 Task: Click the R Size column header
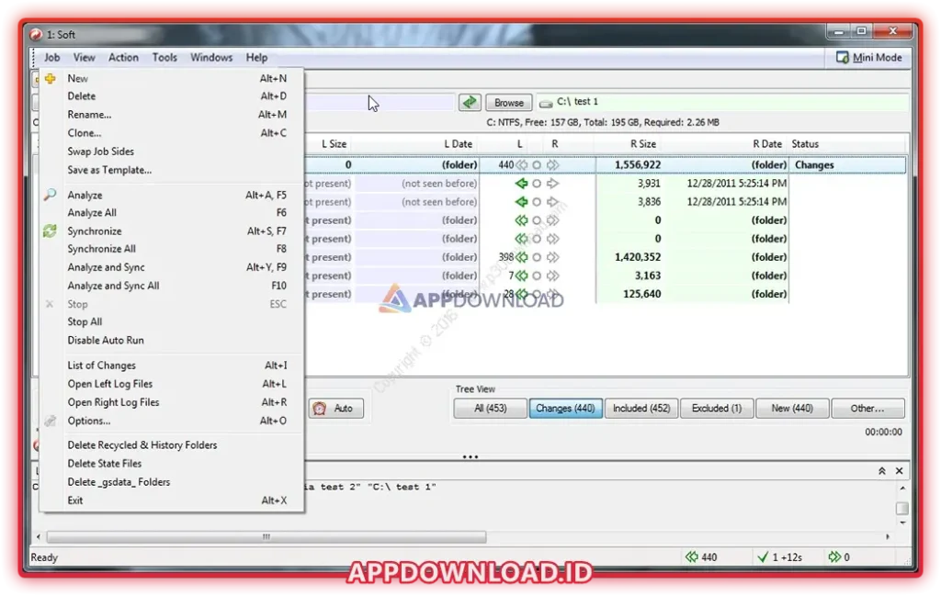(x=643, y=144)
